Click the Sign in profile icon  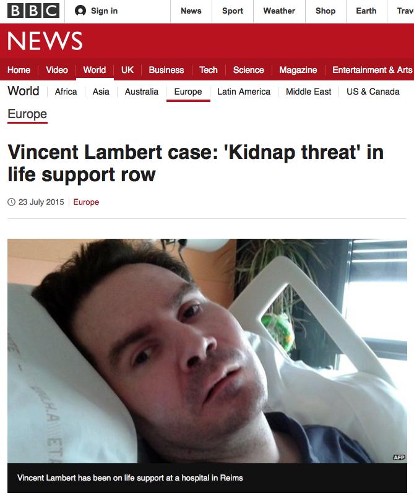tap(80, 11)
